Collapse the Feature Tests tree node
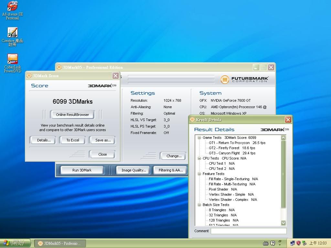The image size is (331, 248). 199,174
